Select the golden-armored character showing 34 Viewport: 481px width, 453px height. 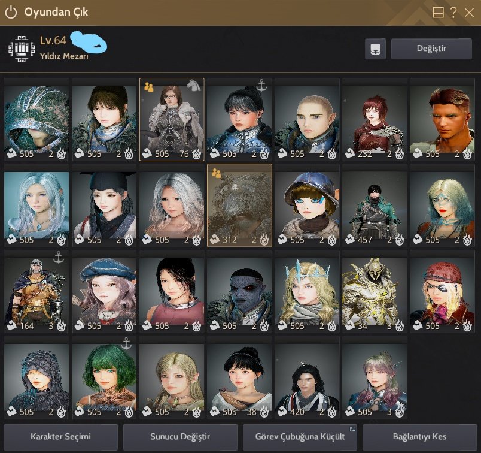pyautogui.click(x=375, y=291)
